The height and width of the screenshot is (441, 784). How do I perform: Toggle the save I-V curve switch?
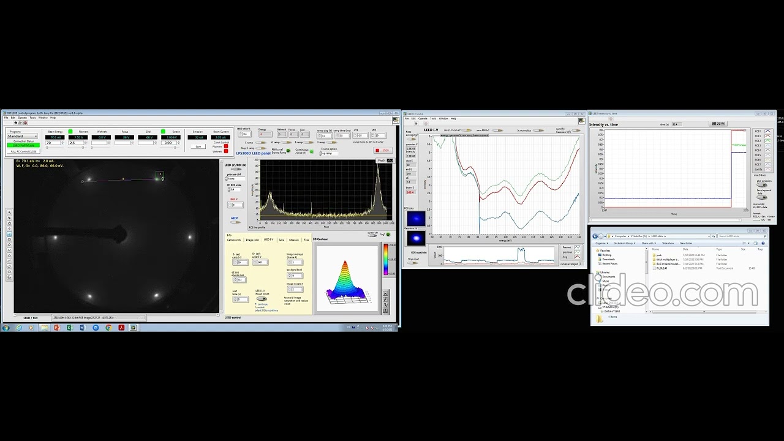point(467,130)
